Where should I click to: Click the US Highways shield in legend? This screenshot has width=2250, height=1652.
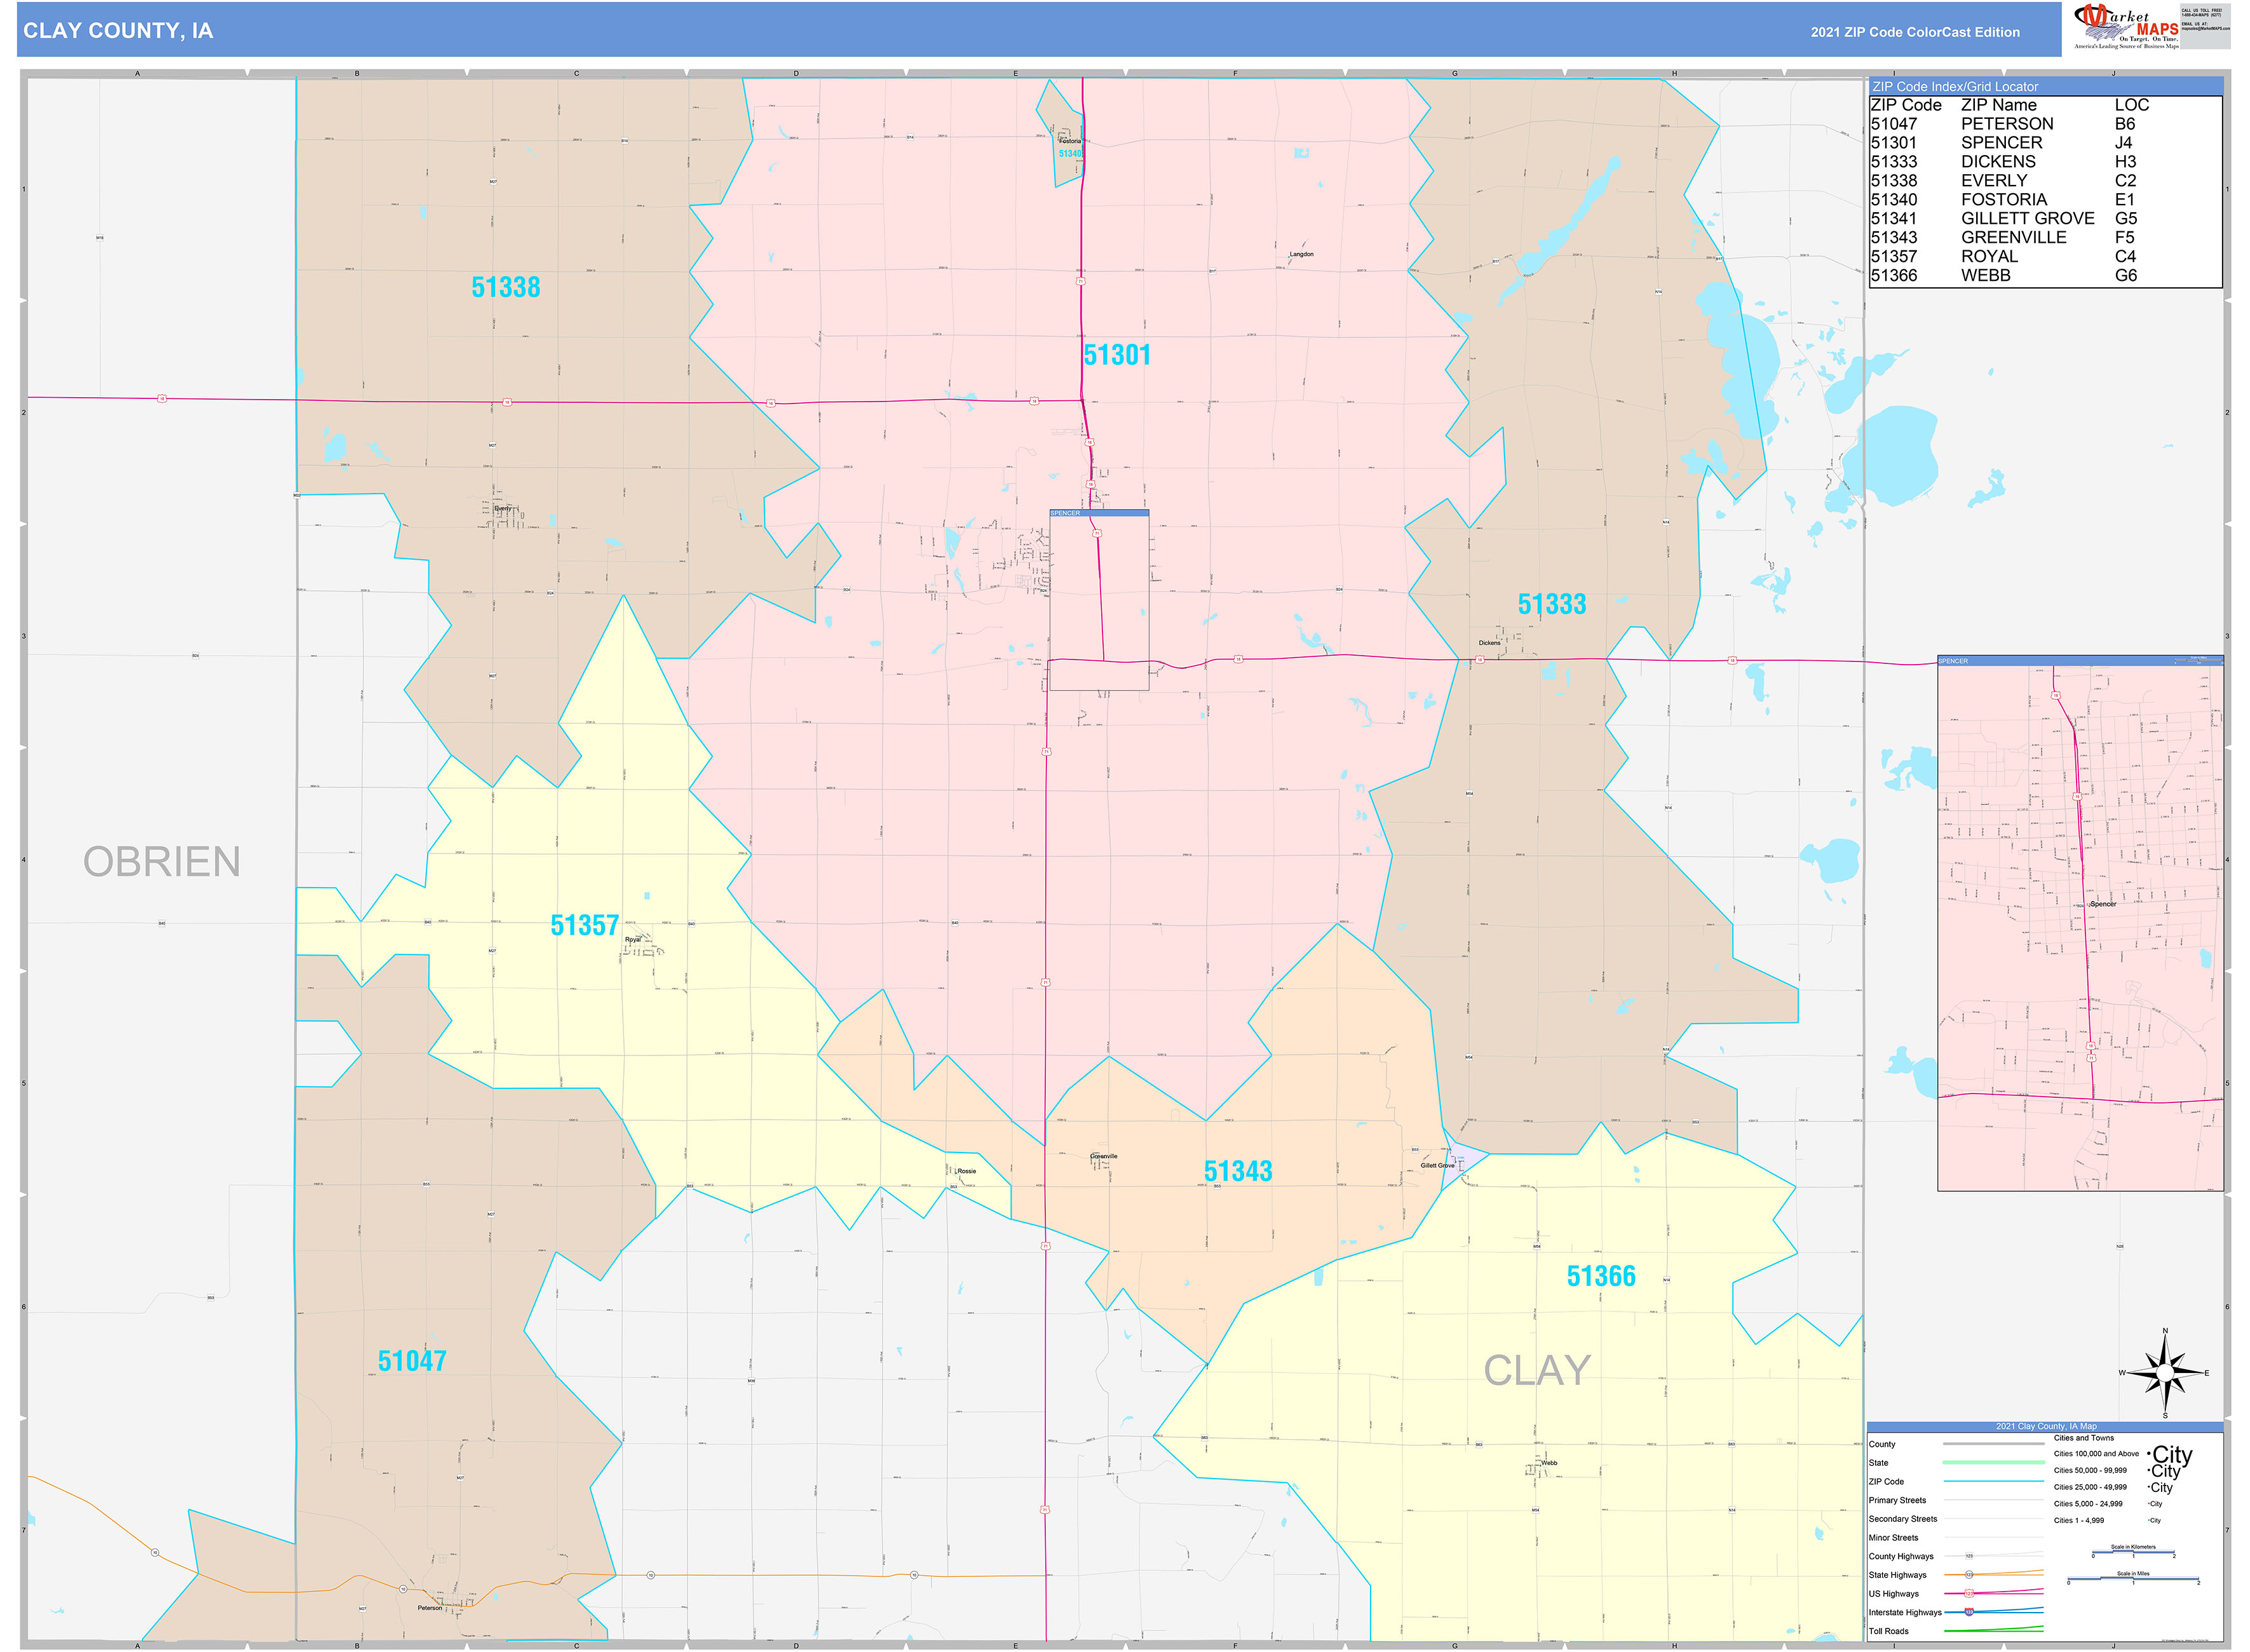click(1969, 1593)
